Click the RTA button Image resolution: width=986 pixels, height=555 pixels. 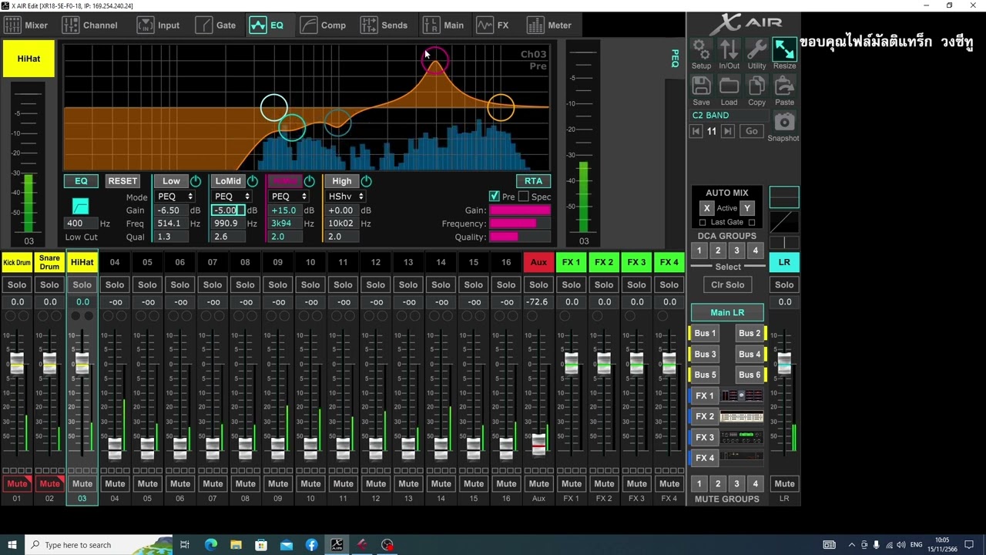(x=533, y=181)
